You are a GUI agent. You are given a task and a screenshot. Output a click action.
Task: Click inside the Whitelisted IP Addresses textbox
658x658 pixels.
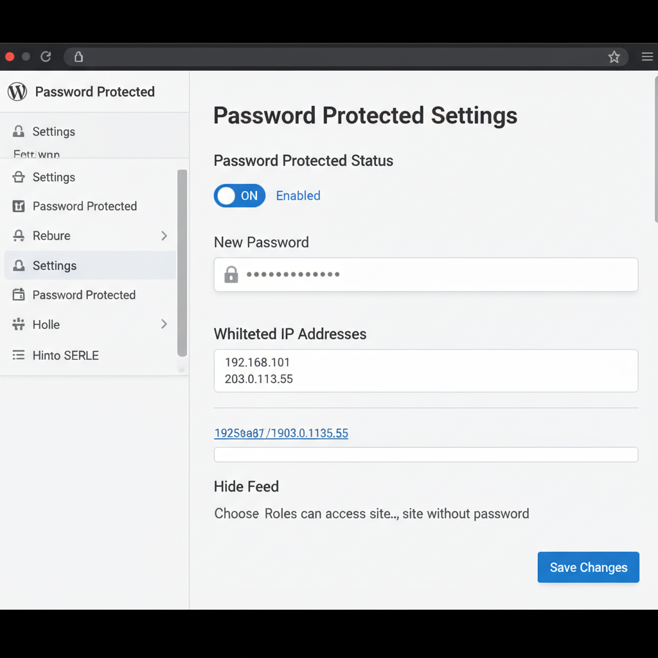coord(425,371)
